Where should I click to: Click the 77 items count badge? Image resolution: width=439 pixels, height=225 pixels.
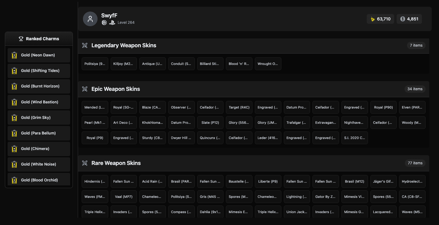pos(415,163)
